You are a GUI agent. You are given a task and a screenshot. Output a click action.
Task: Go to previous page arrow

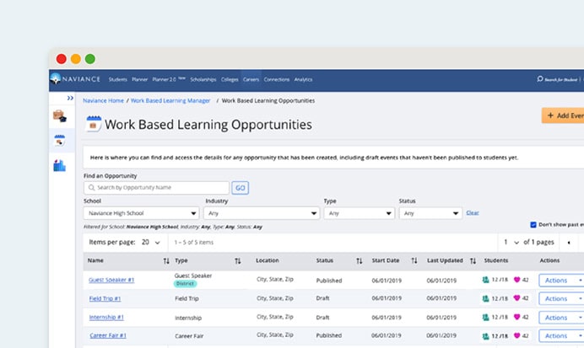tap(569, 243)
